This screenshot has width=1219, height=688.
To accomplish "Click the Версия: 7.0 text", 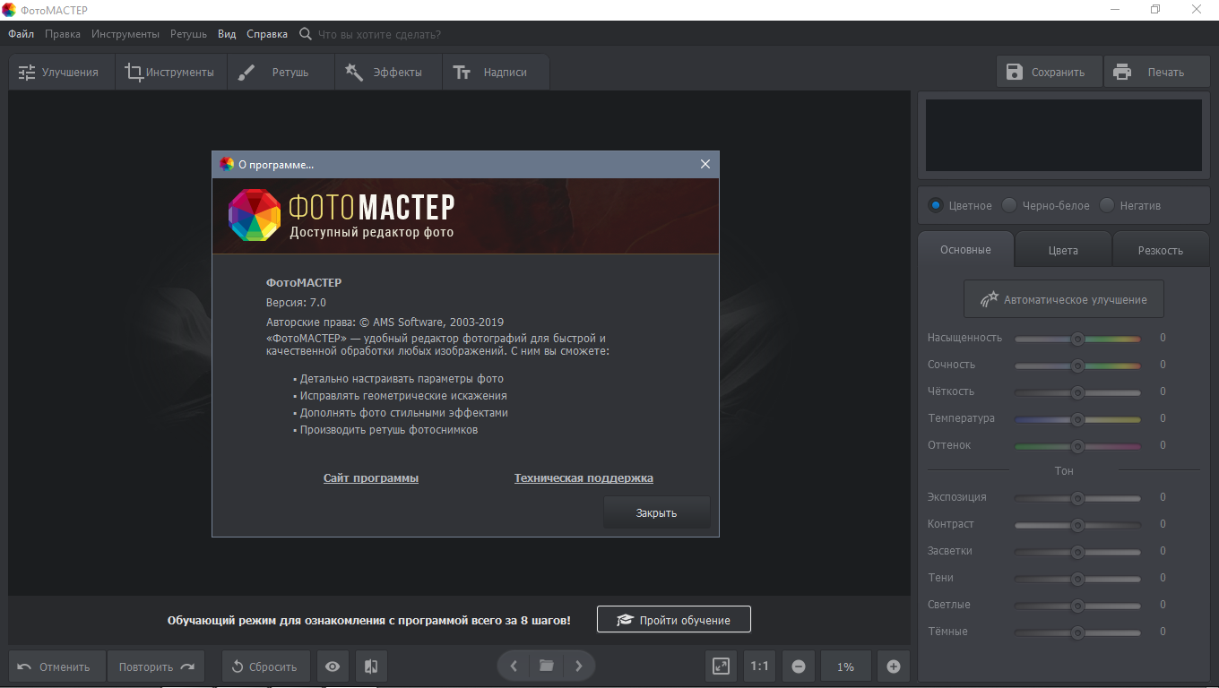I will coord(296,302).
